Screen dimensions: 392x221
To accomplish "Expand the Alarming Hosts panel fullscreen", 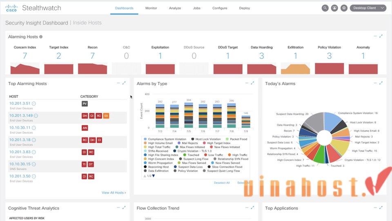I will click(x=381, y=36).
